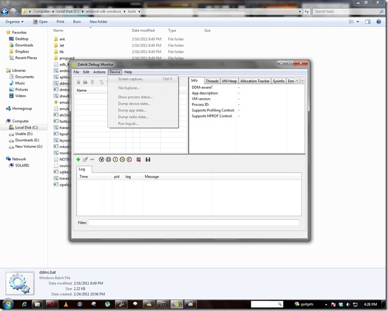Image resolution: width=388 pixels, height=311 pixels.
Task: Click New folder in Explorer toolbar
Action: 99,22
